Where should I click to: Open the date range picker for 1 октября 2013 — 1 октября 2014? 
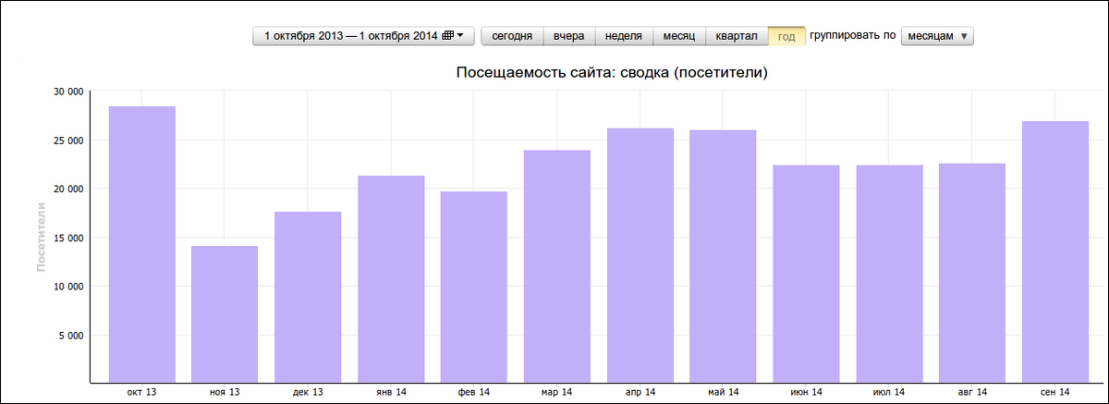pyautogui.click(x=363, y=36)
